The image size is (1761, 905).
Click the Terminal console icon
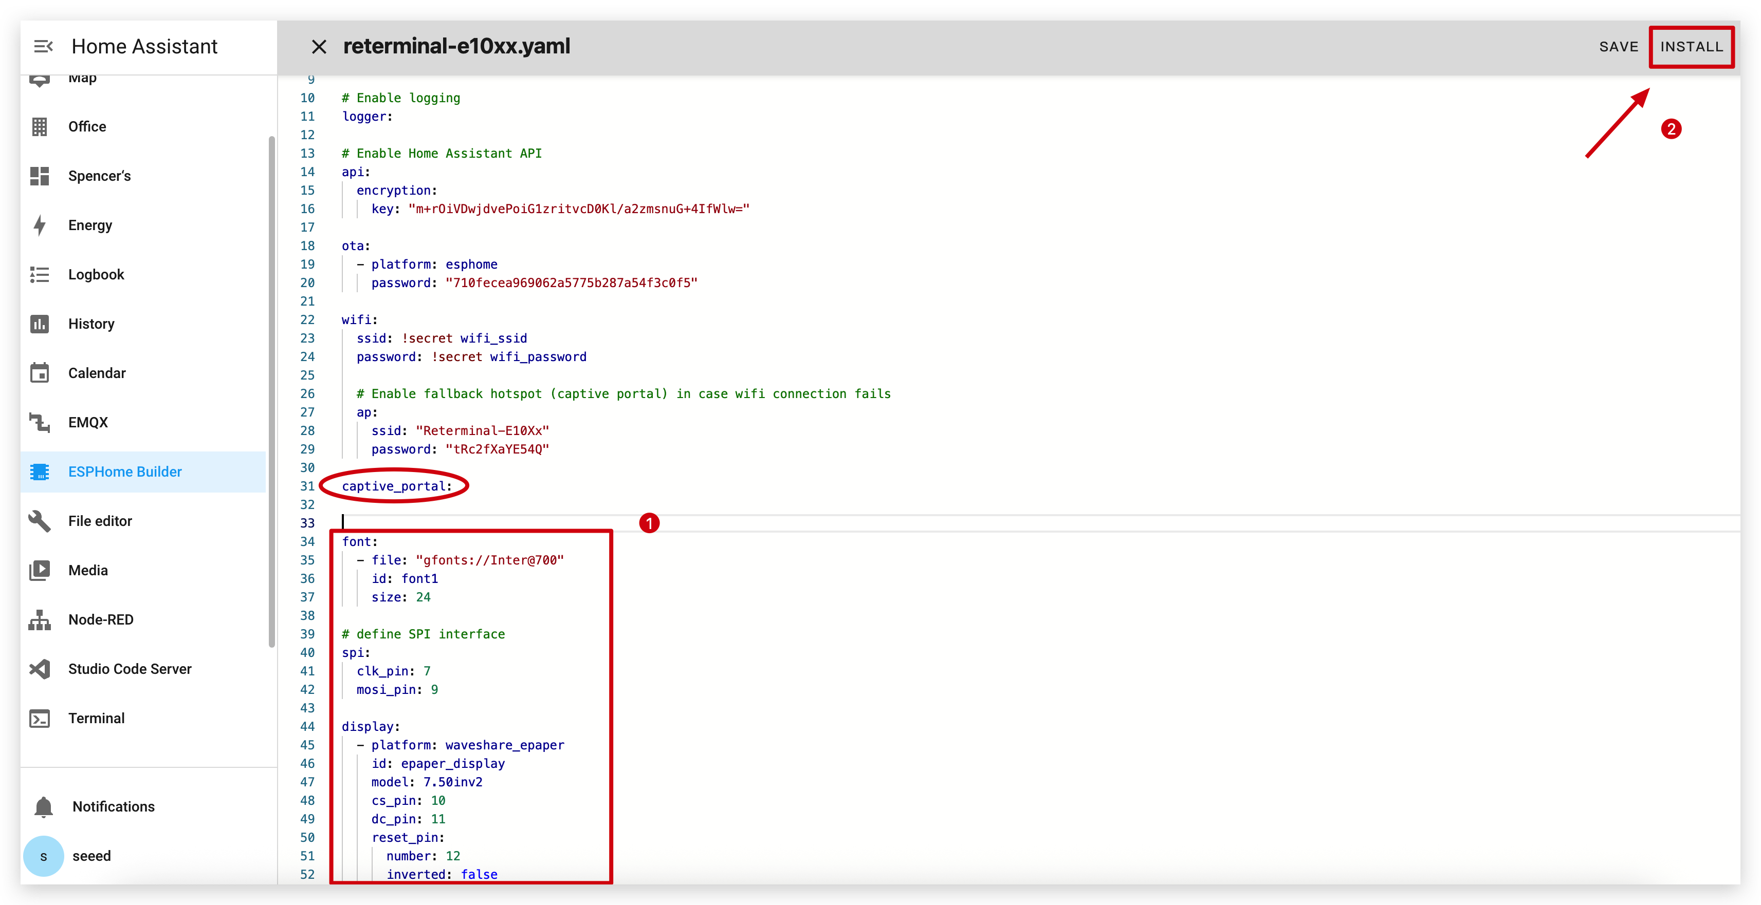[40, 719]
